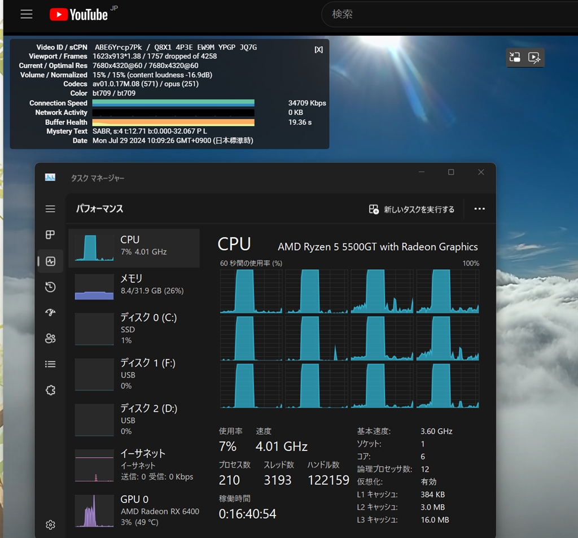Click the Task Manager app icon in title bar
This screenshot has height=538, width=578.
pyautogui.click(x=50, y=177)
